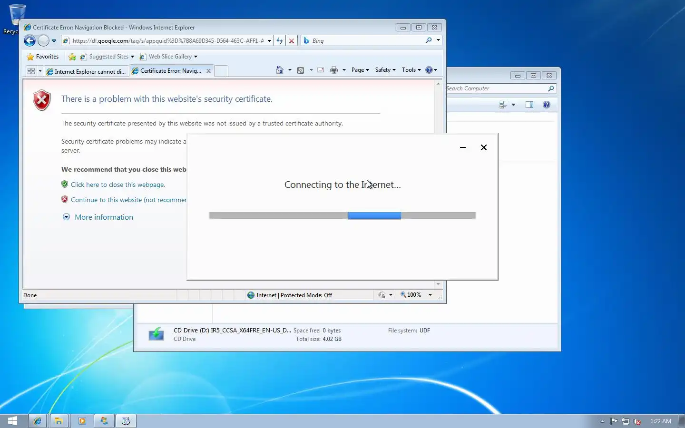685x428 pixels.
Task: Select CD Drive (D:) icon in details pane
Action: 156,334
